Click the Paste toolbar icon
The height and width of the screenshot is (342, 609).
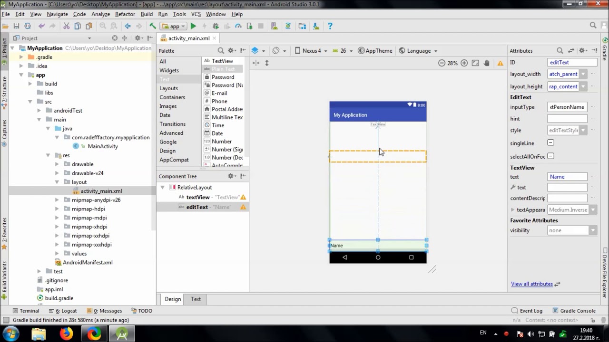pos(89,26)
